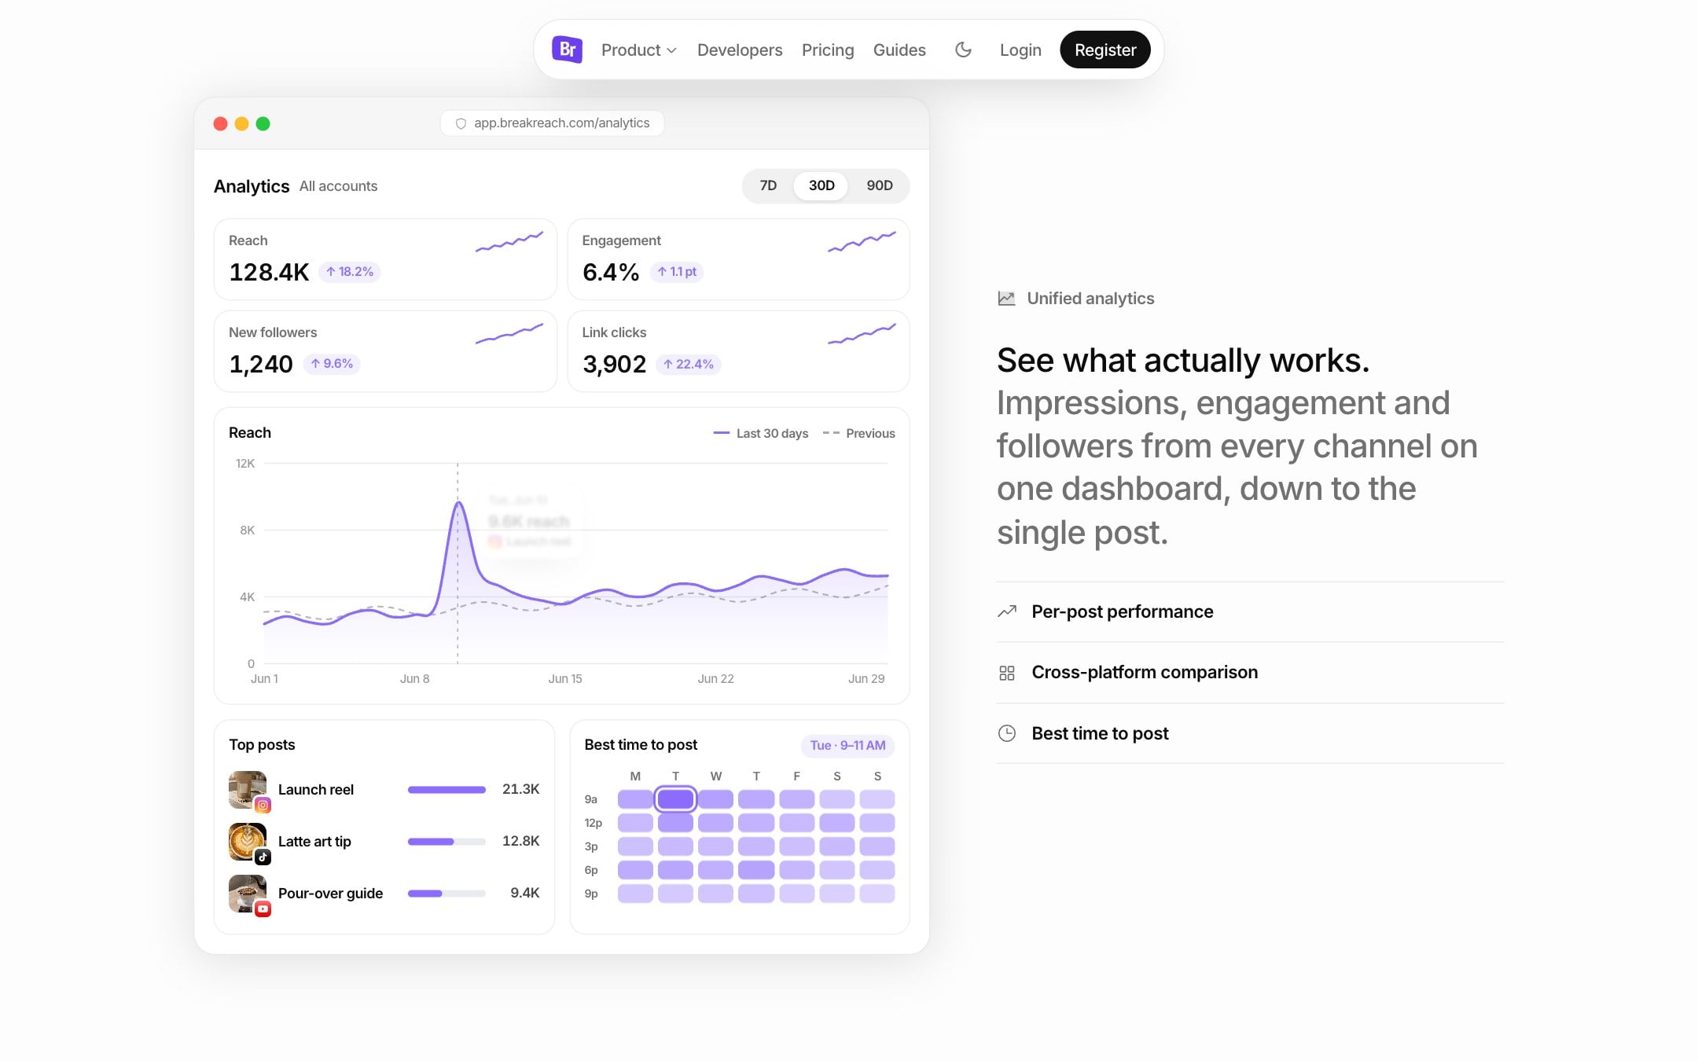
Task: Toggle dark mode moon icon
Action: pos(963,50)
